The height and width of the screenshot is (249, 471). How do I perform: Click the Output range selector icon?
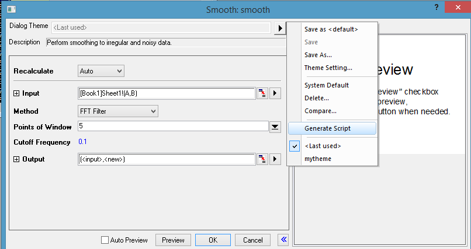(262, 159)
